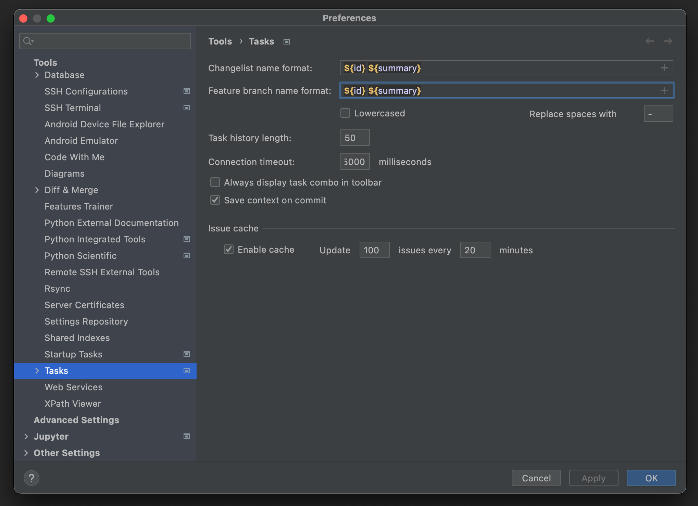
Task: Click project-level icon next to SSH Configurations
Action: pyautogui.click(x=187, y=91)
